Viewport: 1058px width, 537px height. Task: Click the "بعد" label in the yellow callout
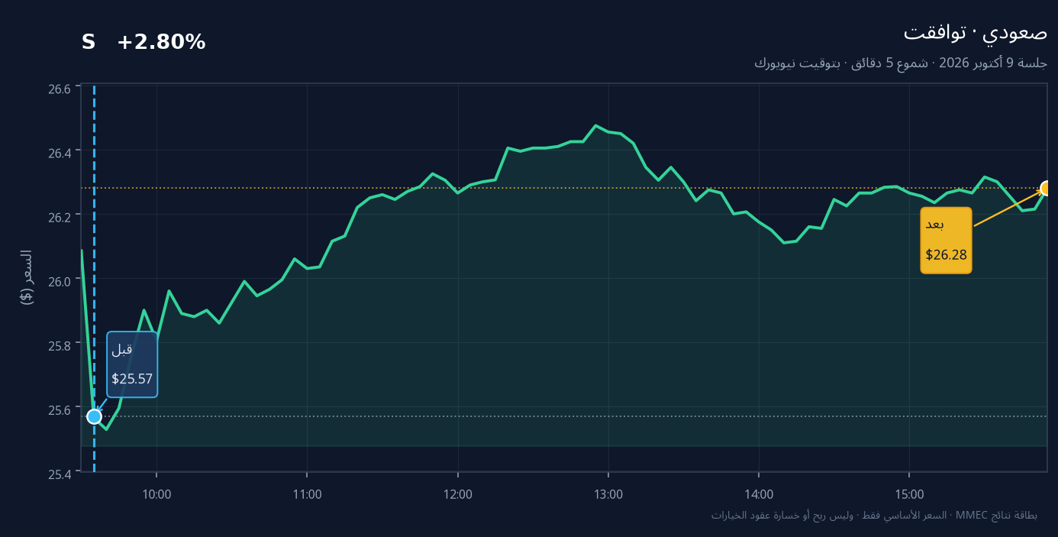935,225
